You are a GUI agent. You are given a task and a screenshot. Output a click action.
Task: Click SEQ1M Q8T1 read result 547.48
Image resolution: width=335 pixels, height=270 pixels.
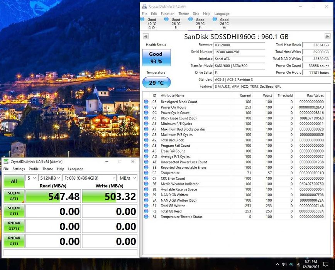pos(53,196)
